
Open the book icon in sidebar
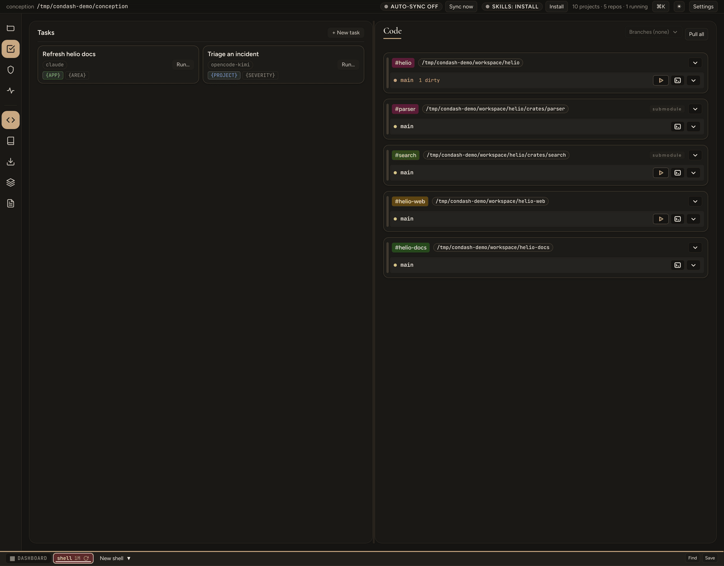[10, 141]
